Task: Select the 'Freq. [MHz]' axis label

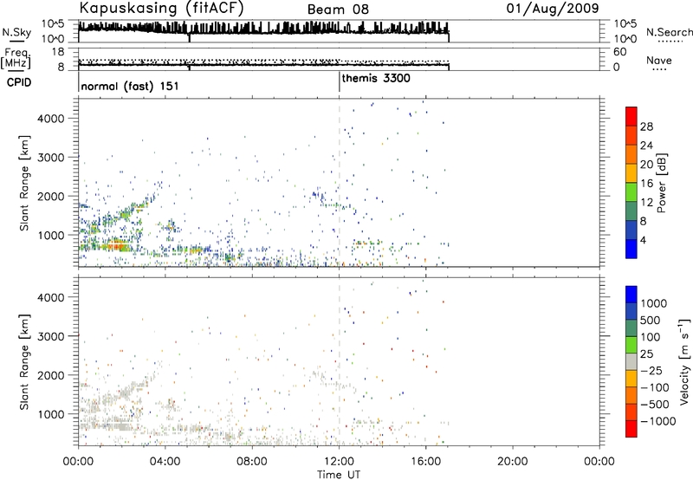Action: tap(16, 58)
